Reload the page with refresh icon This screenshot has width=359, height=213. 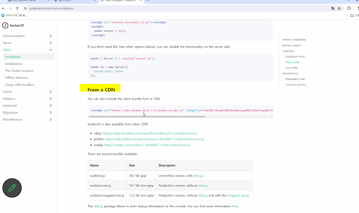[x=17, y=8]
